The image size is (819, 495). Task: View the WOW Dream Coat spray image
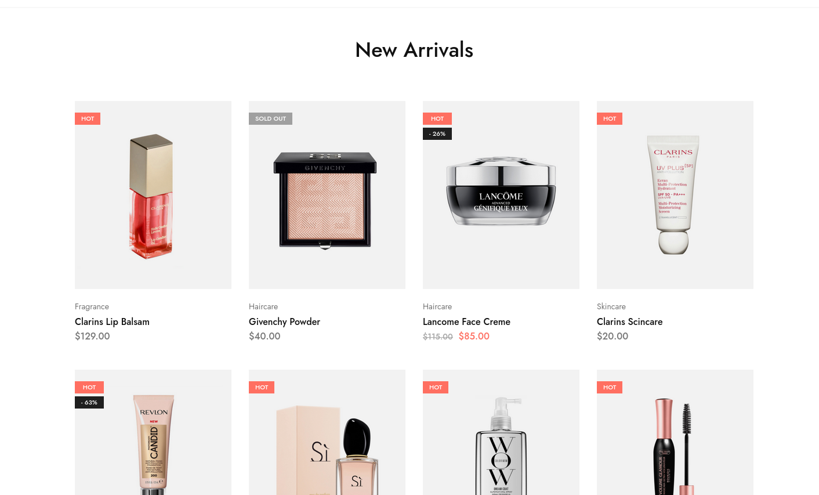point(501,432)
